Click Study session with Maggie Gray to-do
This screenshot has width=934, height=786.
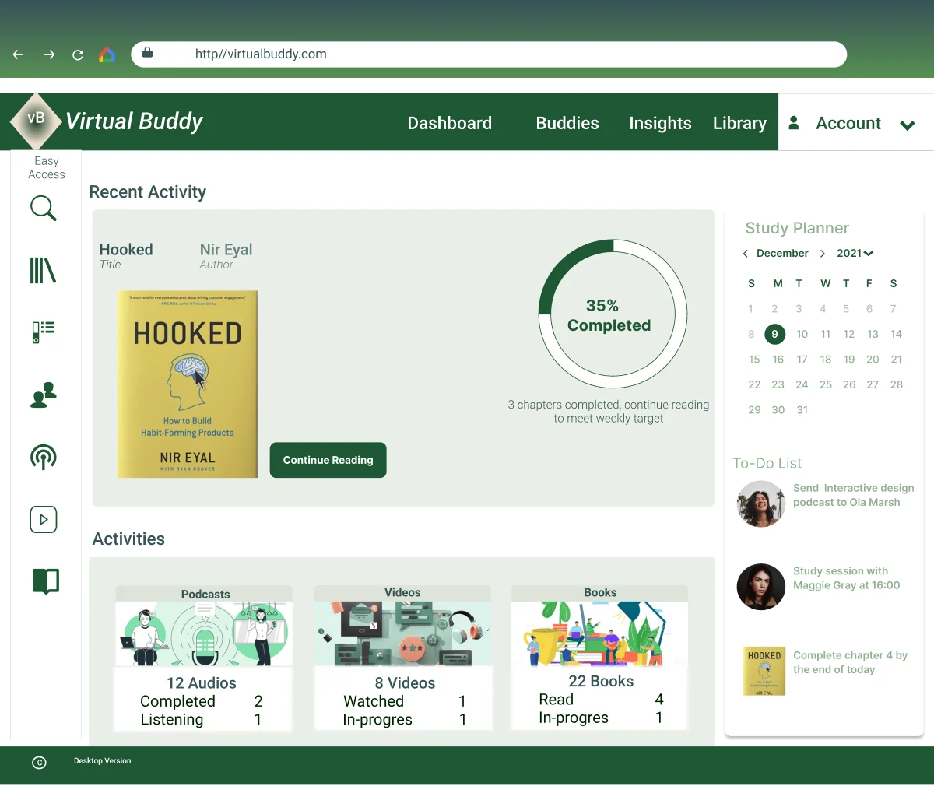click(847, 578)
